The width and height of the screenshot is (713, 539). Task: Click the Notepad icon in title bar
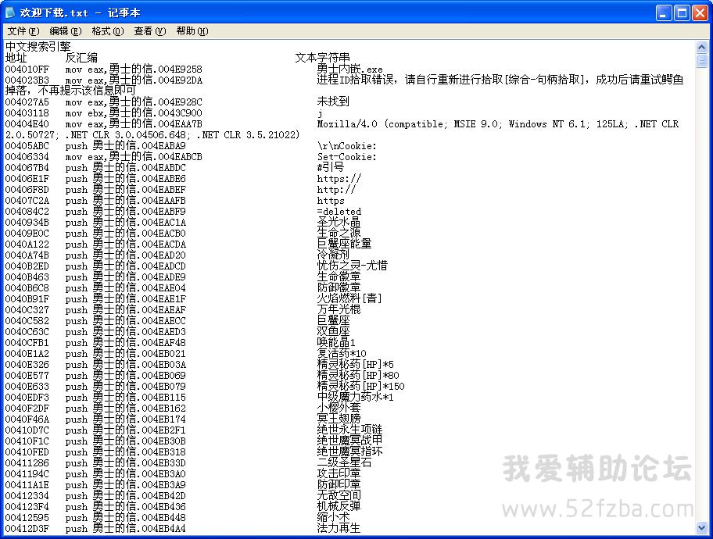[10, 12]
